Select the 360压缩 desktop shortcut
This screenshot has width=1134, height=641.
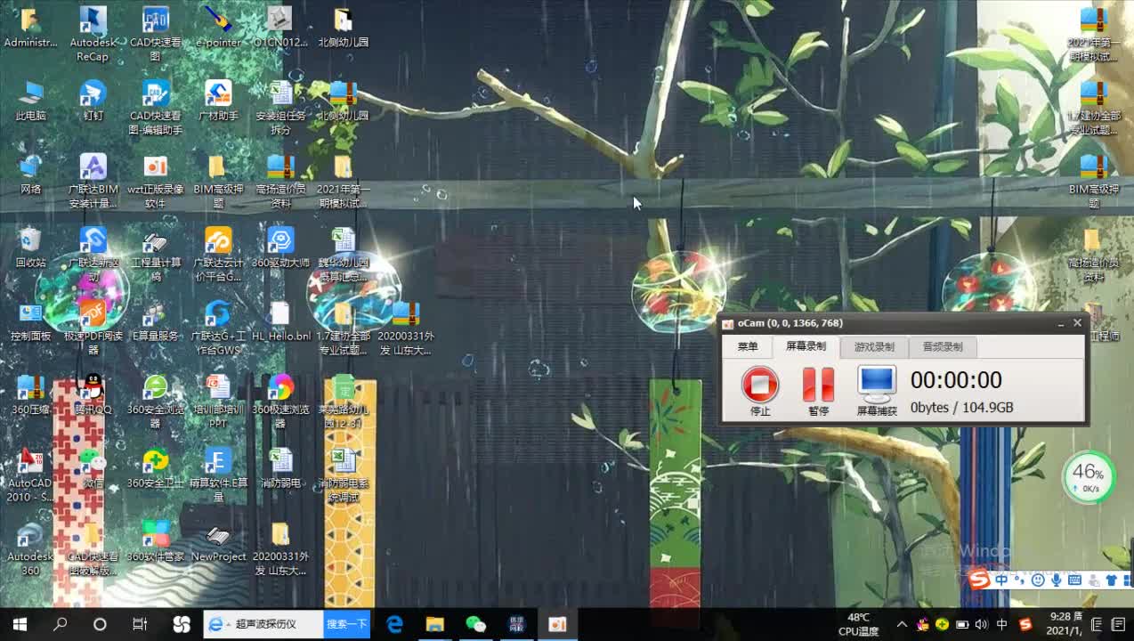click(x=30, y=394)
